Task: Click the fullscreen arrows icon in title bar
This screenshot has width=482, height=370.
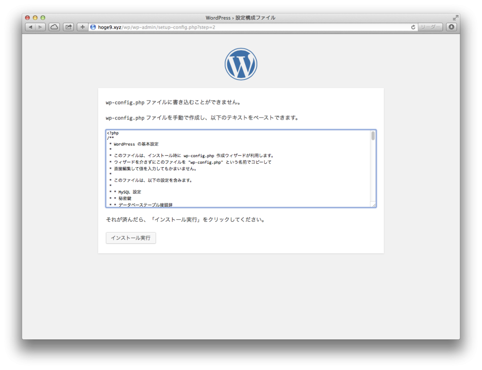Action: (x=455, y=17)
